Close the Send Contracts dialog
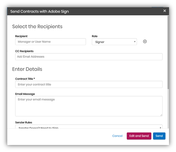 tap(164, 11)
